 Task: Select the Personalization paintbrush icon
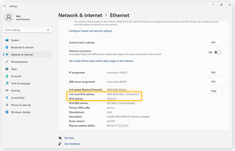click(7, 62)
